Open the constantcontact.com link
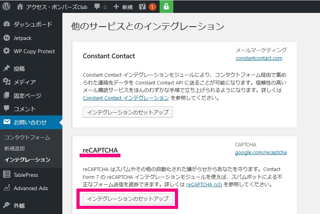Image resolution: width=320 pixels, height=214 pixels. 259,58
